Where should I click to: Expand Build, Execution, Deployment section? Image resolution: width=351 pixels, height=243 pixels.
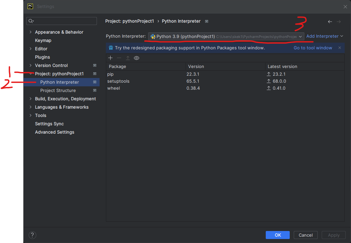pos(30,99)
